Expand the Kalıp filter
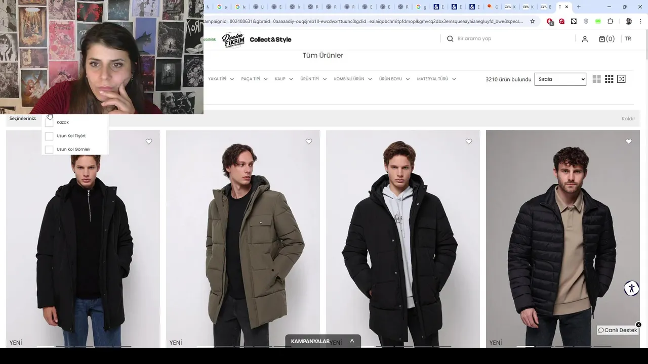Viewport: 648px width, 364px height. [x=284, y=79]
